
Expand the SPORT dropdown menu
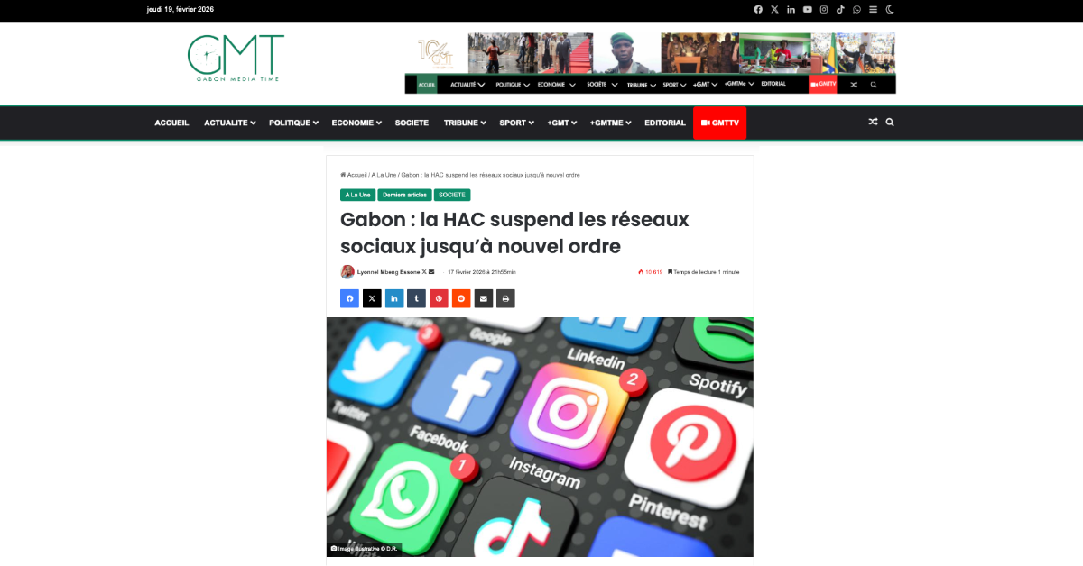517,123
